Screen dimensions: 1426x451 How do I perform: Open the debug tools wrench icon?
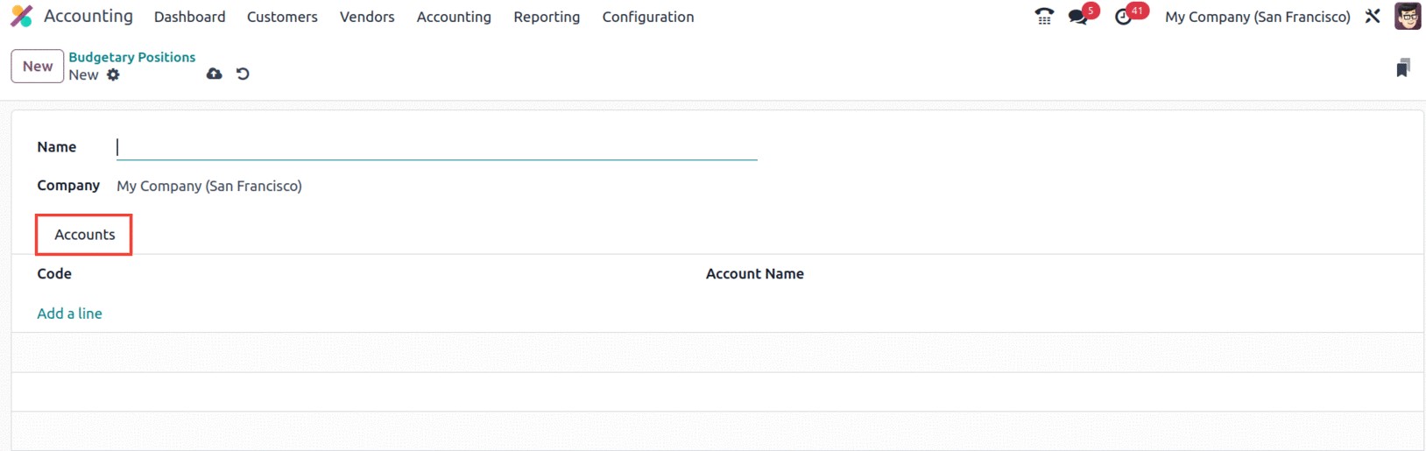1373,16
